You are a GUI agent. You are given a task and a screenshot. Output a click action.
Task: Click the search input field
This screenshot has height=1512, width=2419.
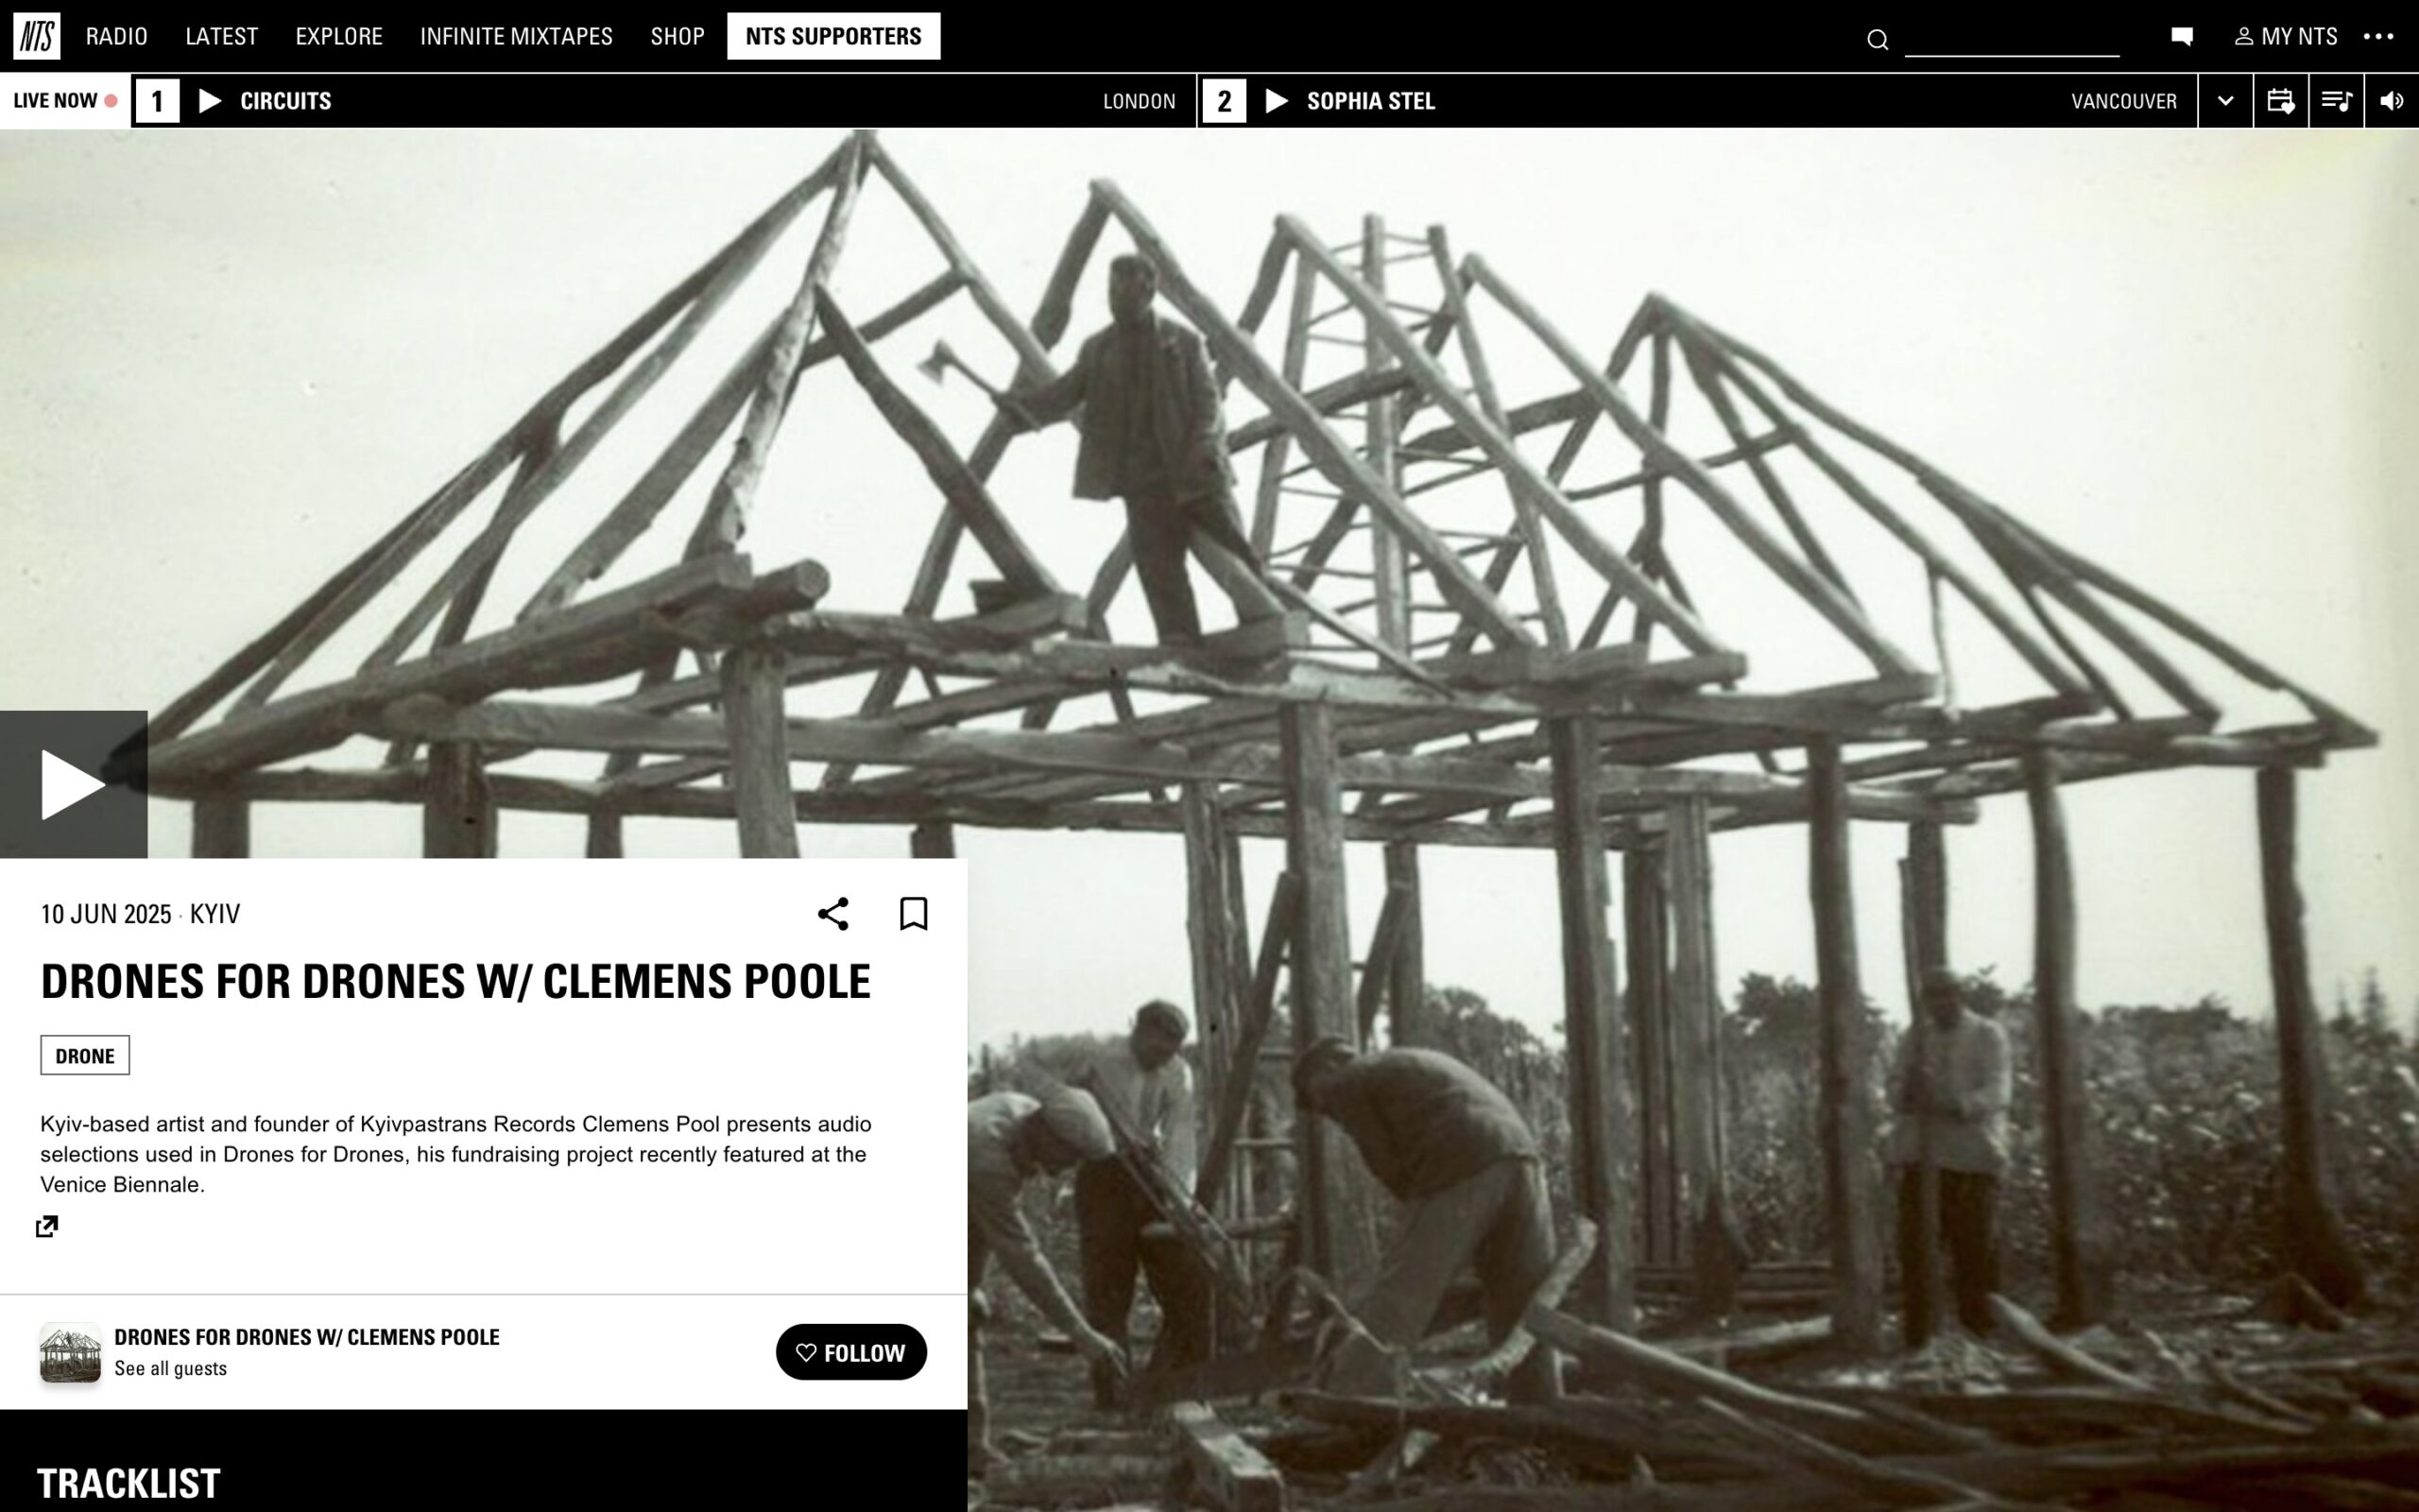[2011, 40]
